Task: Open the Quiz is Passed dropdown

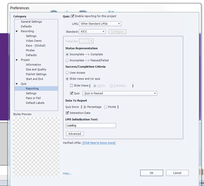Action: coord(120,93)
